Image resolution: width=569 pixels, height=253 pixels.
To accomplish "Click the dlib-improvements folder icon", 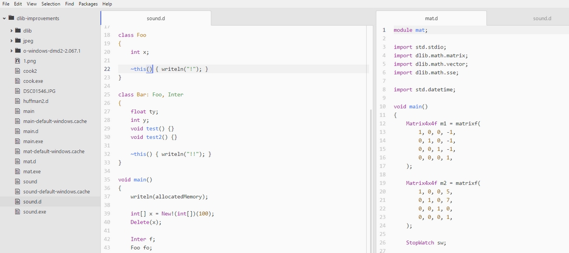I will point(11,18).
